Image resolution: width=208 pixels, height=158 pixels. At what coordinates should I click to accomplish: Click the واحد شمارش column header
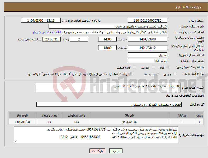point(77,115)
